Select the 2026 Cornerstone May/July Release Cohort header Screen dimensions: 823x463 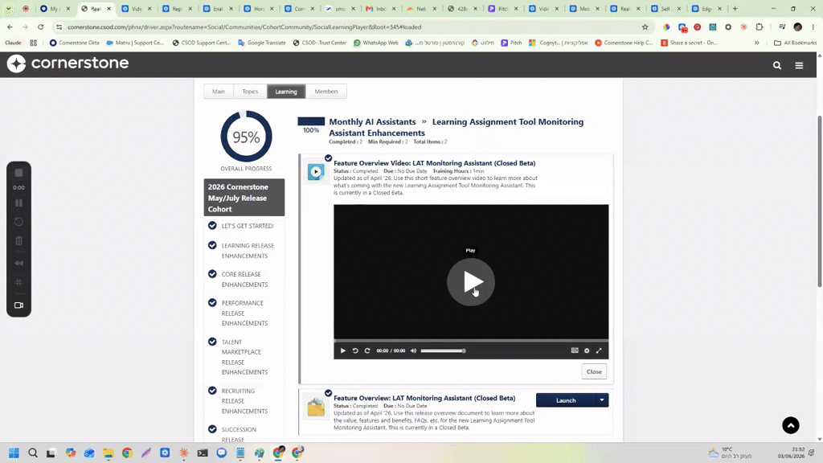244,198
